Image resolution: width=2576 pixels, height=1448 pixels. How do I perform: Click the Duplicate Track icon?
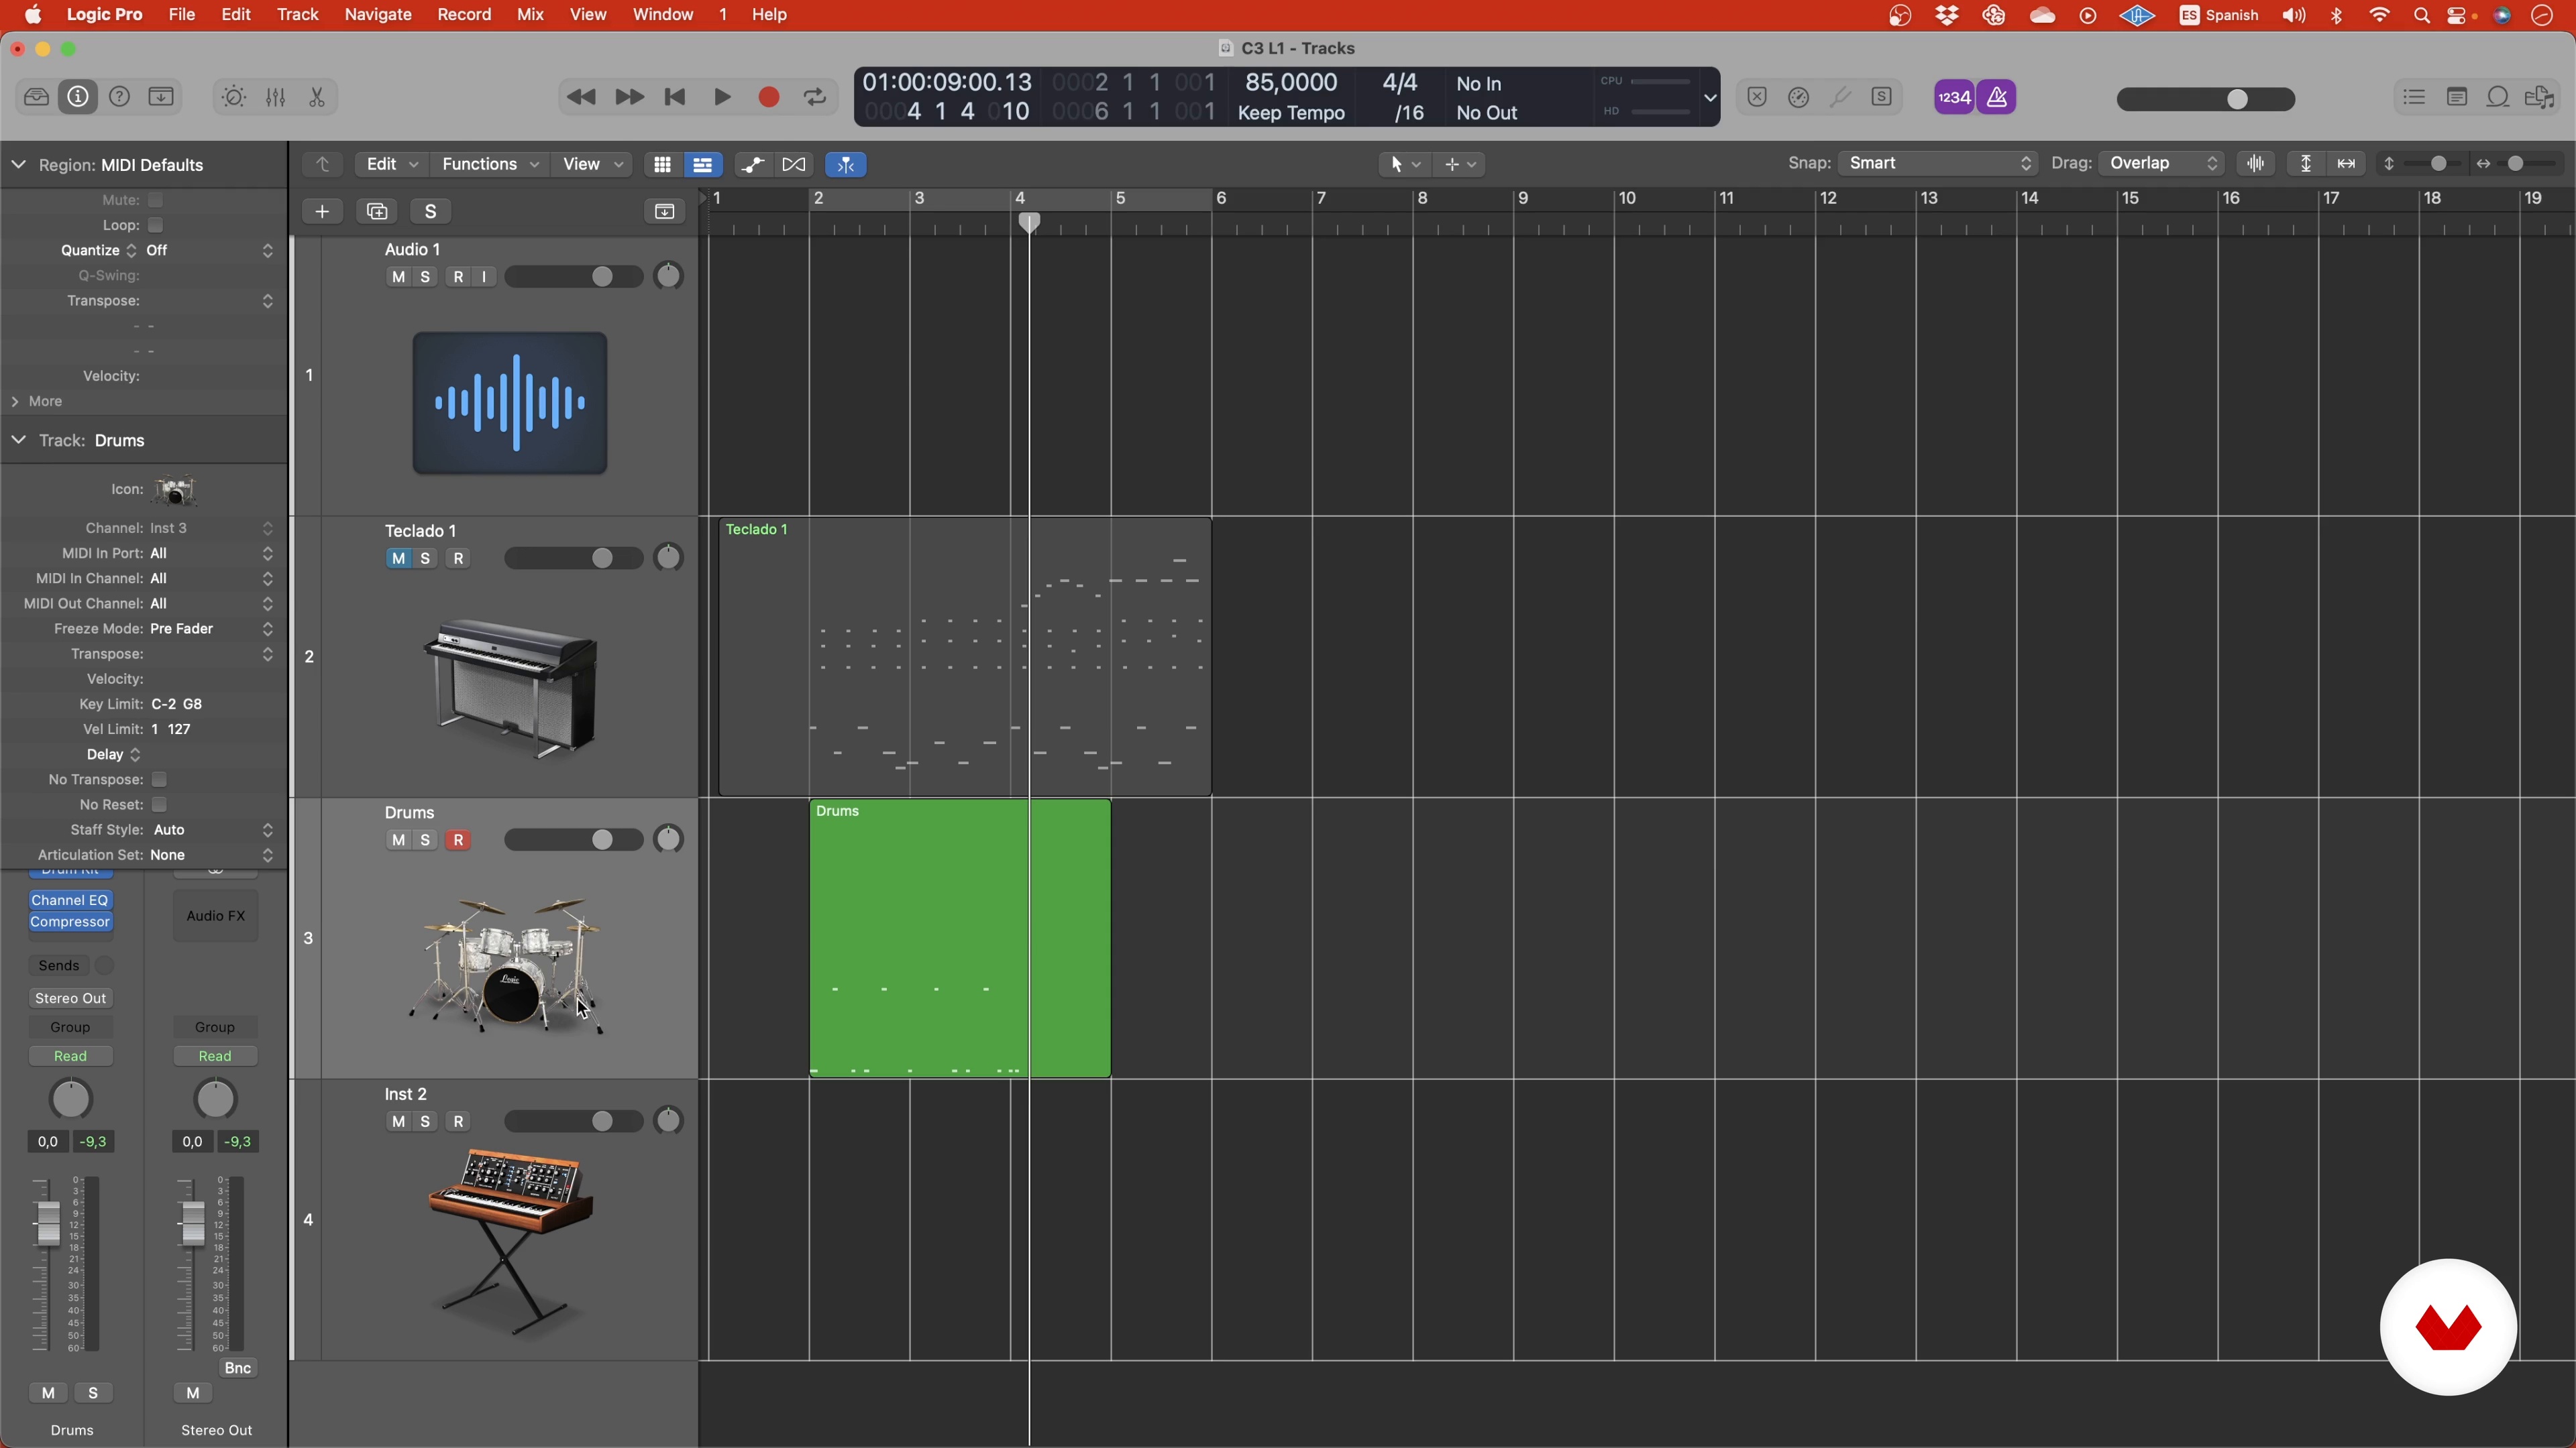377,211
